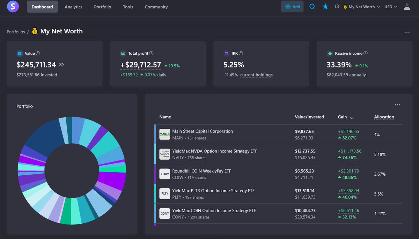Click the 5.18% allocation cell
The width and height of the screenshot is (419, 239).
pos(380,154)
